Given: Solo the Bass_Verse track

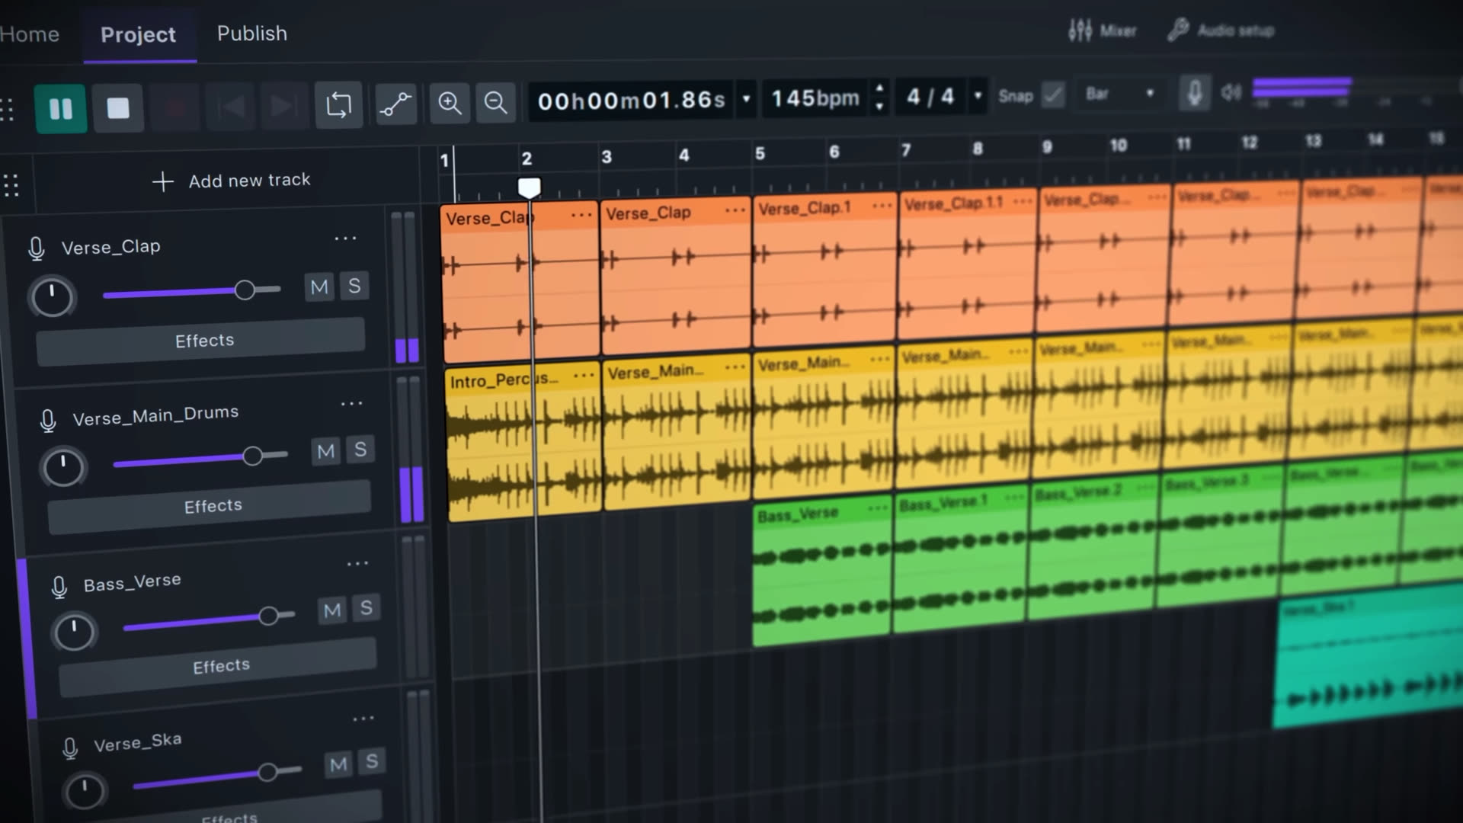Looking at the screenshot, I should (x=366, y=608).
